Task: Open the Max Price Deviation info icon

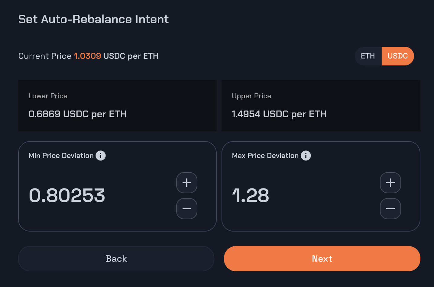Action: (x=306, y=156)
